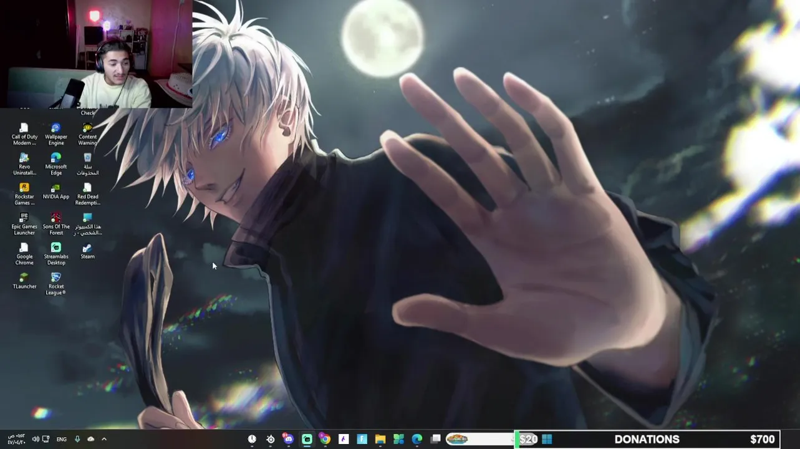This screenshot has width=800, height=449.
Task: Open Microsoft Edge desktop shortcut
Action: [56, 164]
